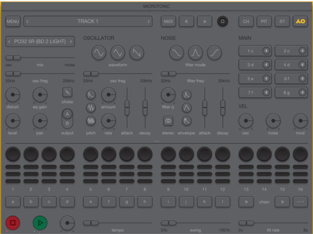Click the fill rate slider handle
The image size is (313, 234).
coord(246,223)
